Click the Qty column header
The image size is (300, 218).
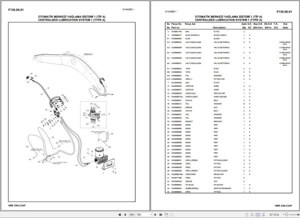tap(244, 27)
